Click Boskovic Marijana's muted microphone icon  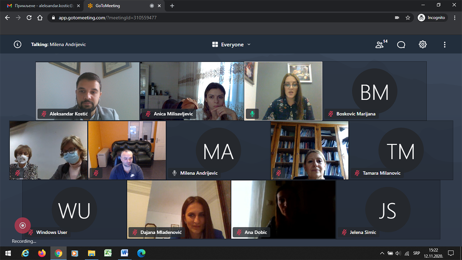[331, 114]
